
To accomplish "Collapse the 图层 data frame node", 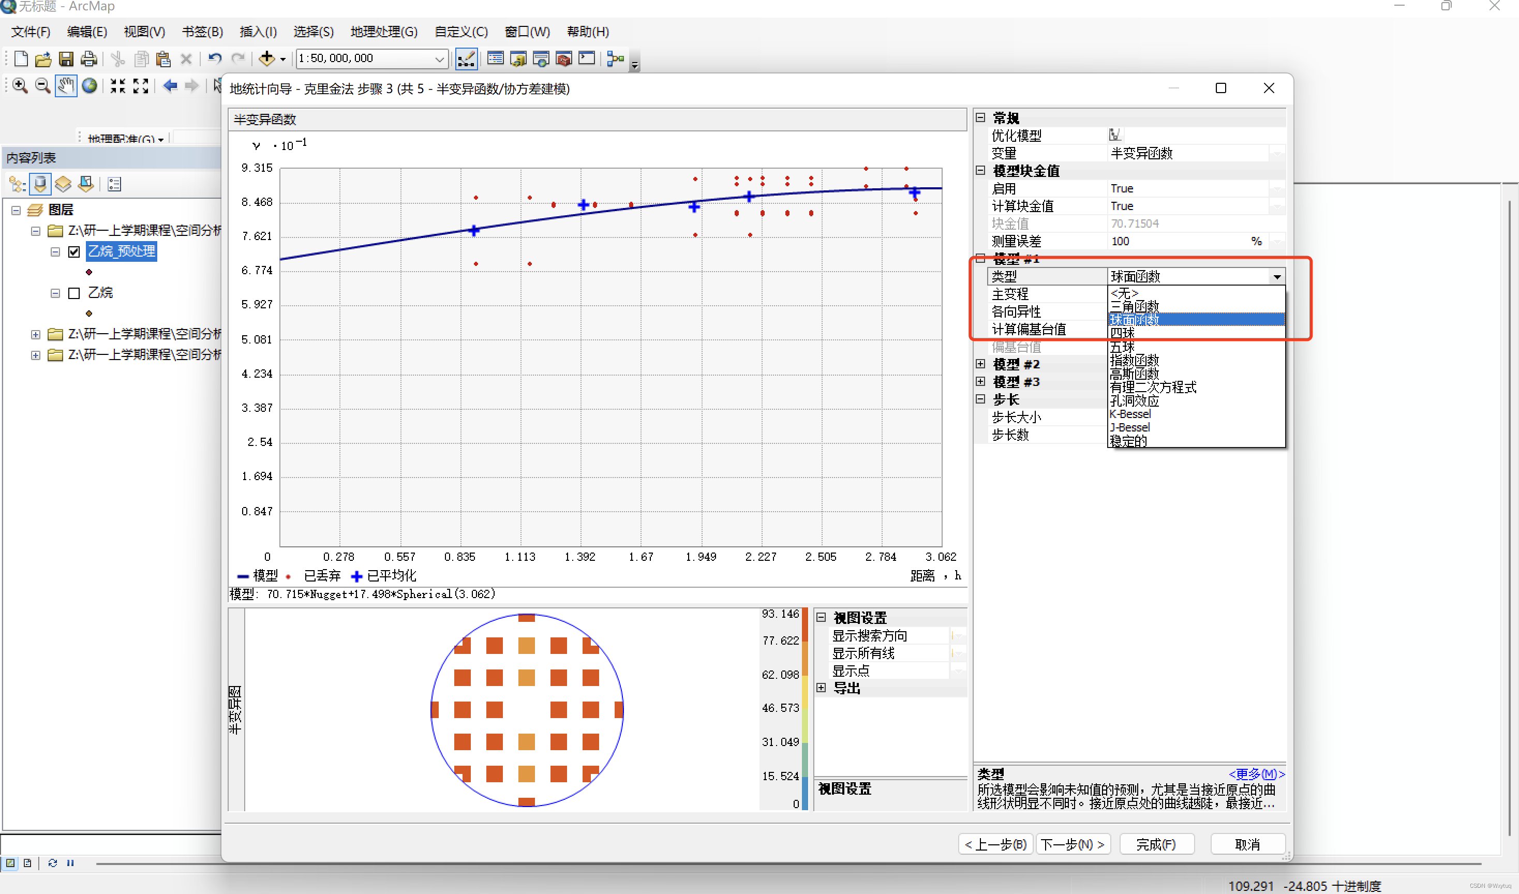I will click(x=16, y=210).
